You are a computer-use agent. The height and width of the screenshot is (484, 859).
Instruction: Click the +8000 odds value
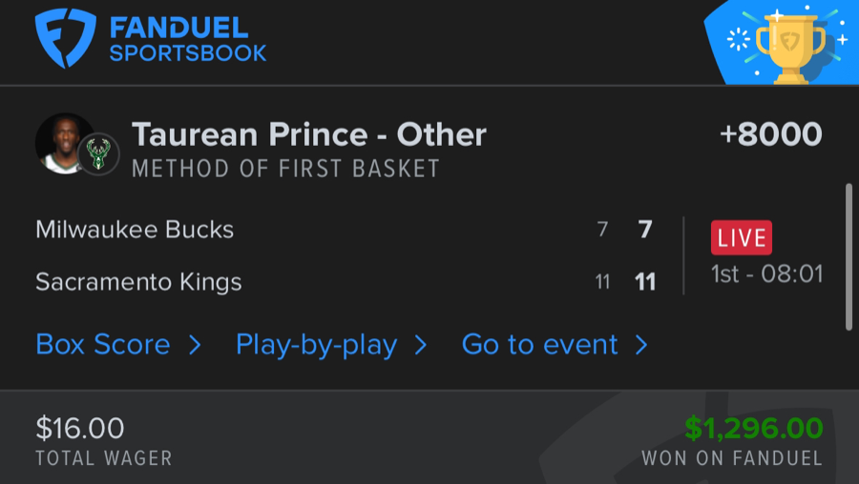pyautogui.click(x=770, y=134)
